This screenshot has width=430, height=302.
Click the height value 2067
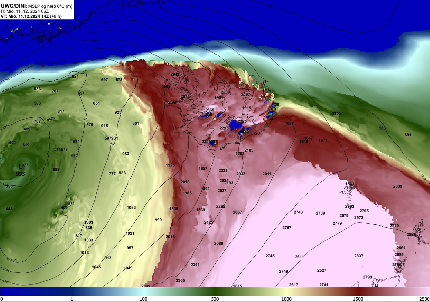click(x=238, y=212)
